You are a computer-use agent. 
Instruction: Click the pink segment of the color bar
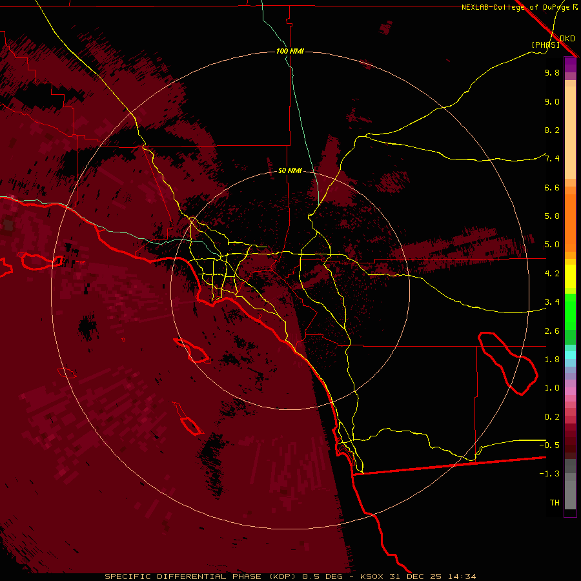pos(570,391)
